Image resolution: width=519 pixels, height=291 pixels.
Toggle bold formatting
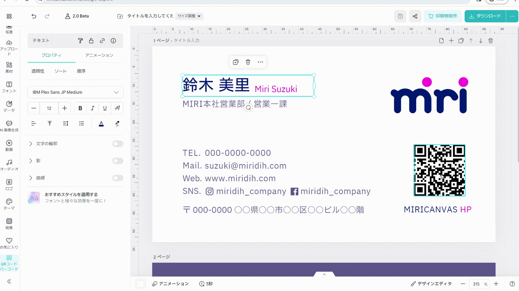tap(80, 108)
